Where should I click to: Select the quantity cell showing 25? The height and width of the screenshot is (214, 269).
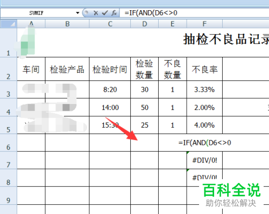pyautogui.click(x=145, y=125)
